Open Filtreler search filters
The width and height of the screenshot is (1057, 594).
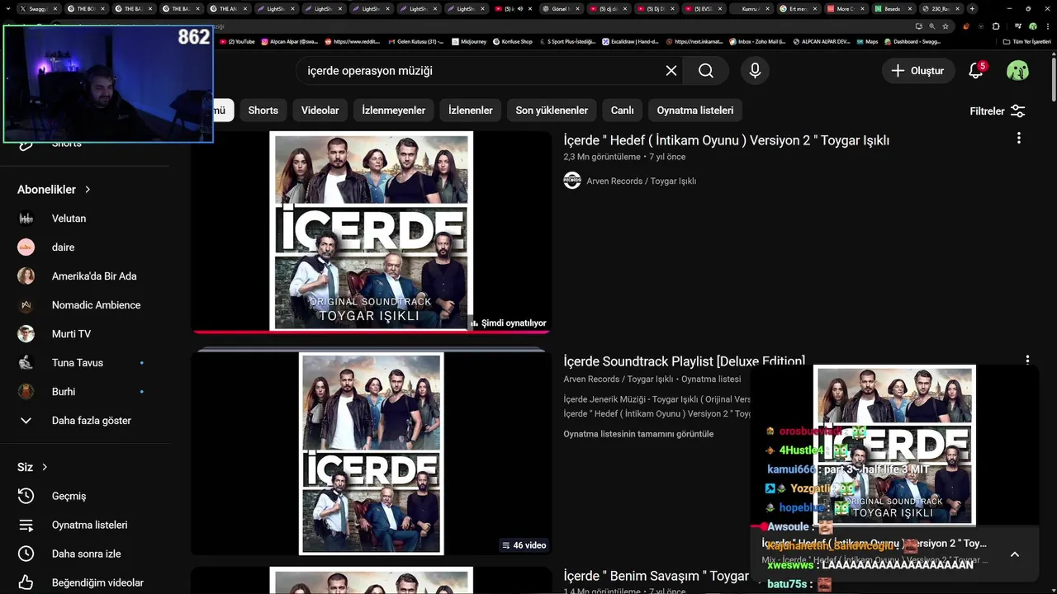pyautogui.click(x=998, y=111)
